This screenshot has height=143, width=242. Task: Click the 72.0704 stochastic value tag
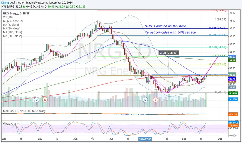[x=233, y=126]
